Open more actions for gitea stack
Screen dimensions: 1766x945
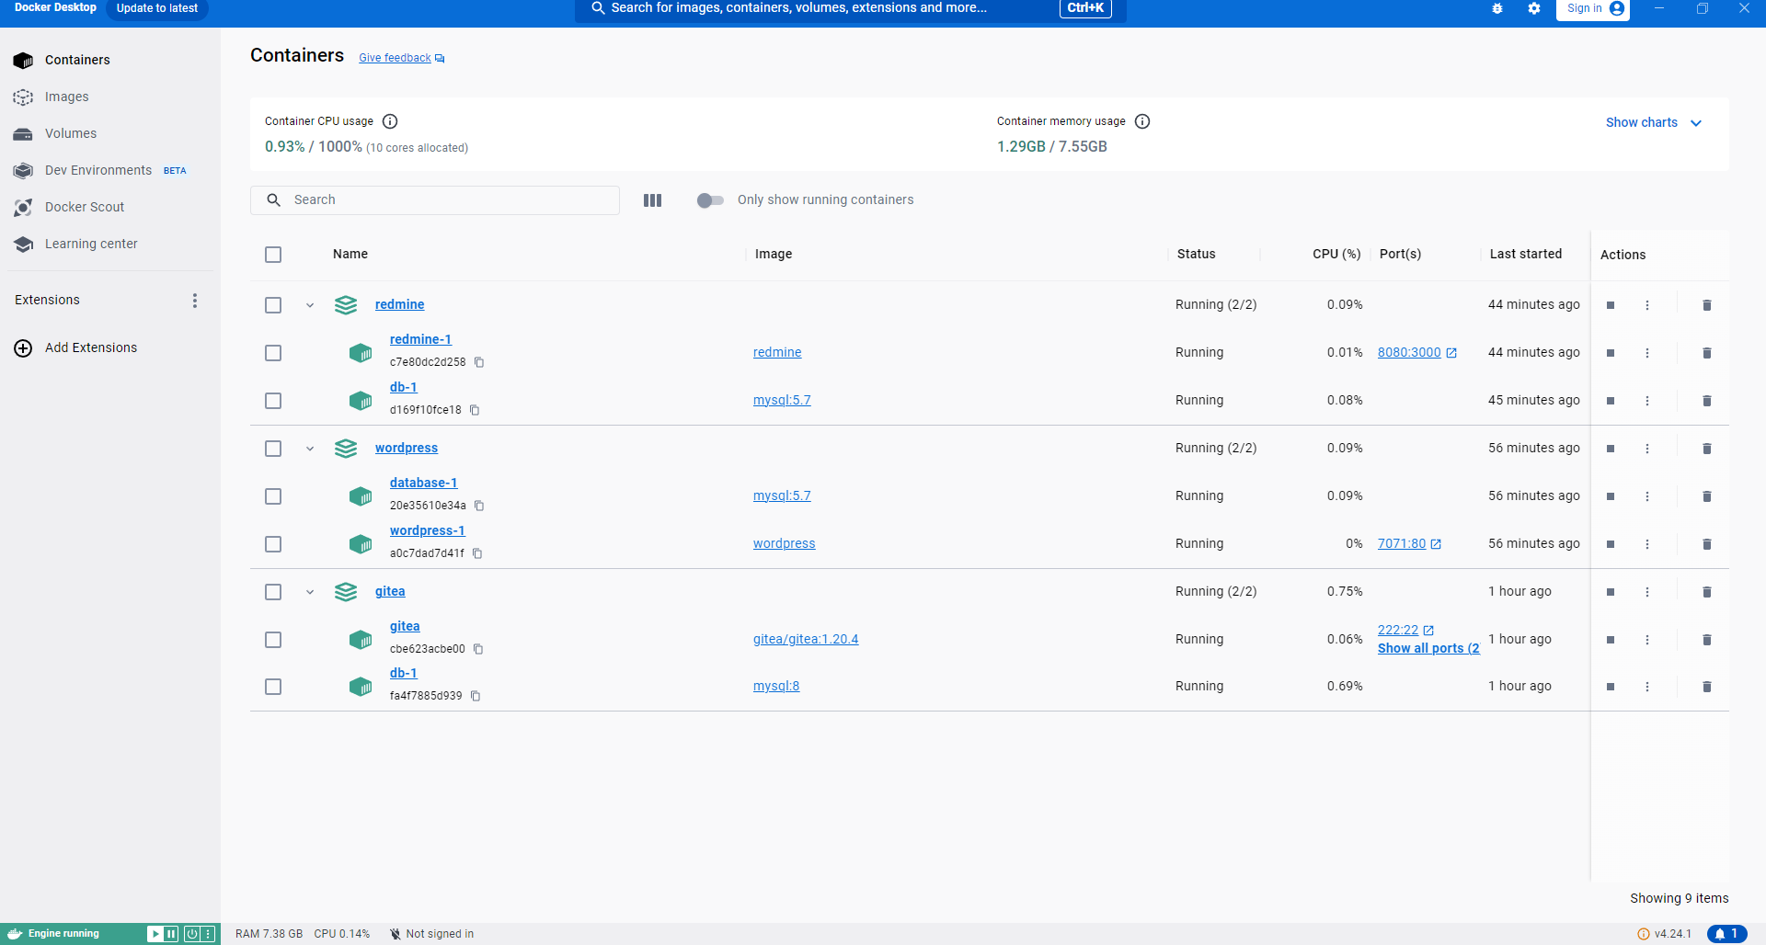[1647, 592]
